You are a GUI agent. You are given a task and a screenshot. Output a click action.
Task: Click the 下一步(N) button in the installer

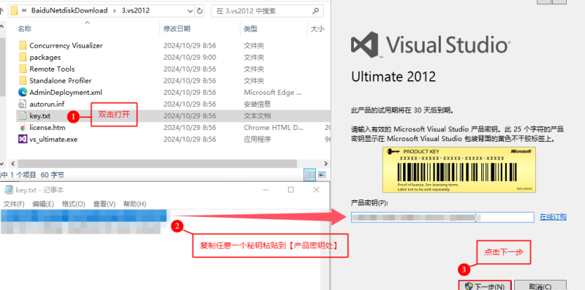[485, 286]
